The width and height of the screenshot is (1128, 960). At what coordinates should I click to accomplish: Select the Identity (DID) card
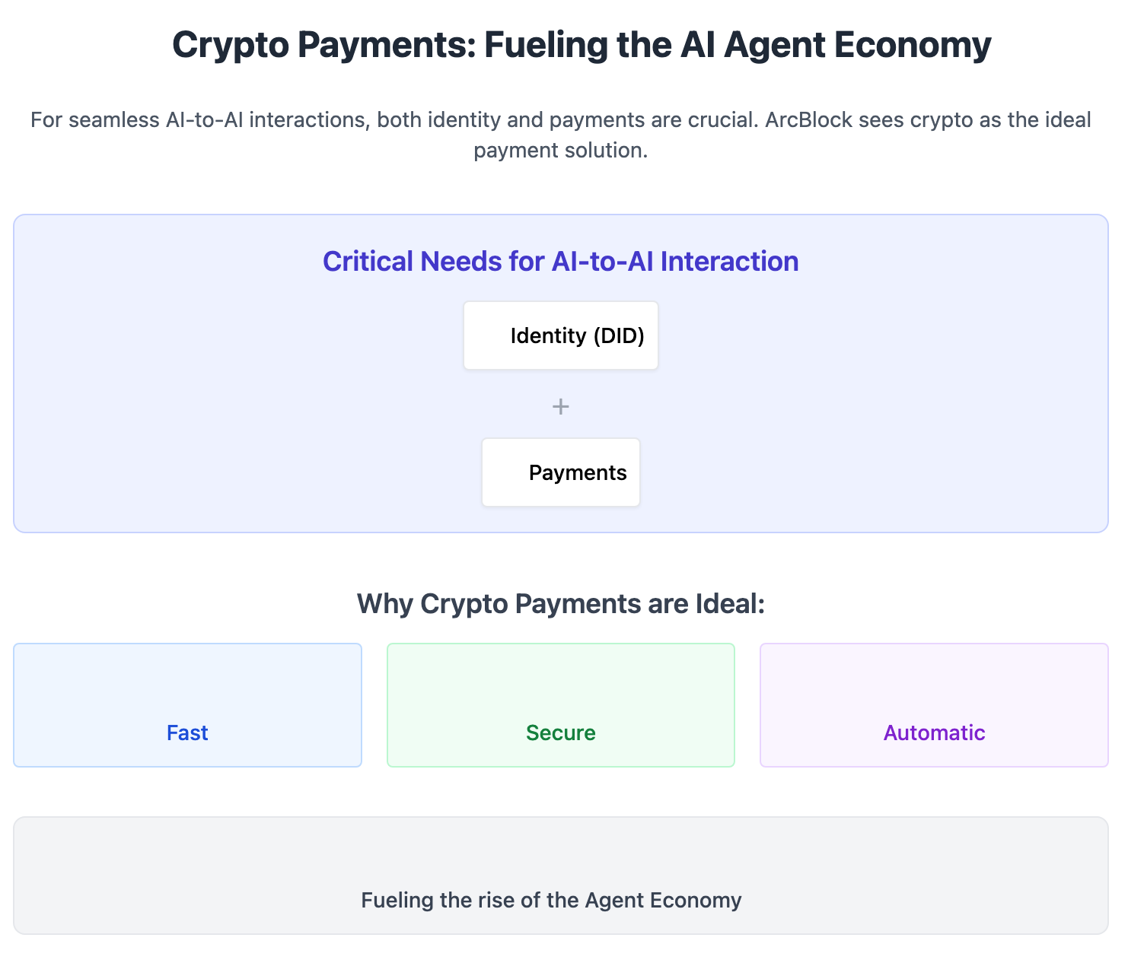click(x=560, y=335)
